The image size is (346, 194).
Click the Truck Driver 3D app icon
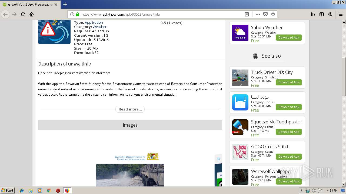(x=240, y=78)
